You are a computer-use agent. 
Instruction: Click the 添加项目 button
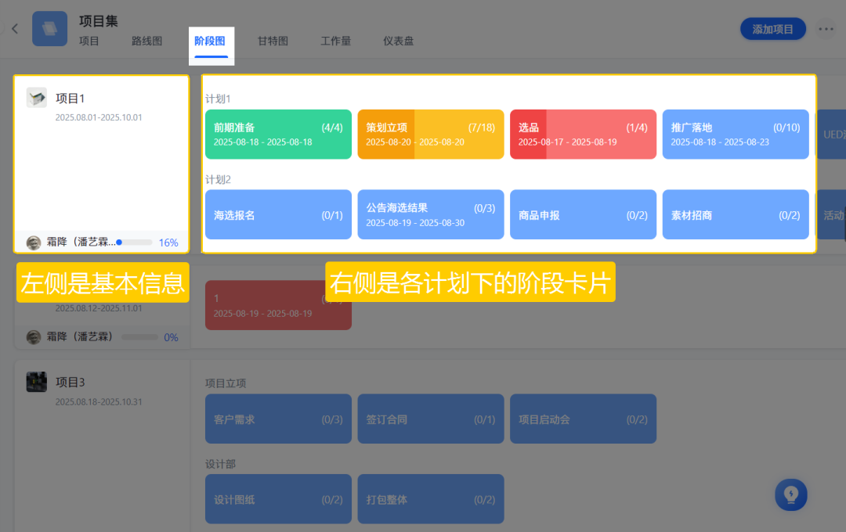772,29
